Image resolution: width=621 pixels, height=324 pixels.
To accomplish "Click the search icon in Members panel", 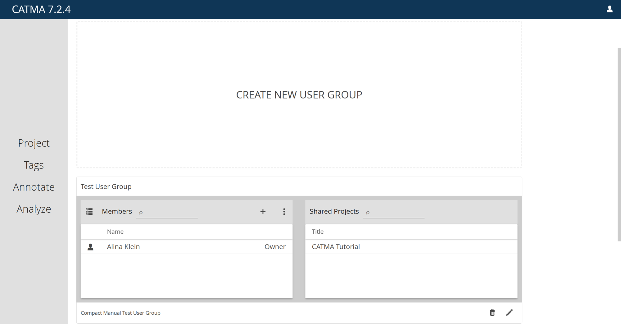I will [x=140, y=213].
